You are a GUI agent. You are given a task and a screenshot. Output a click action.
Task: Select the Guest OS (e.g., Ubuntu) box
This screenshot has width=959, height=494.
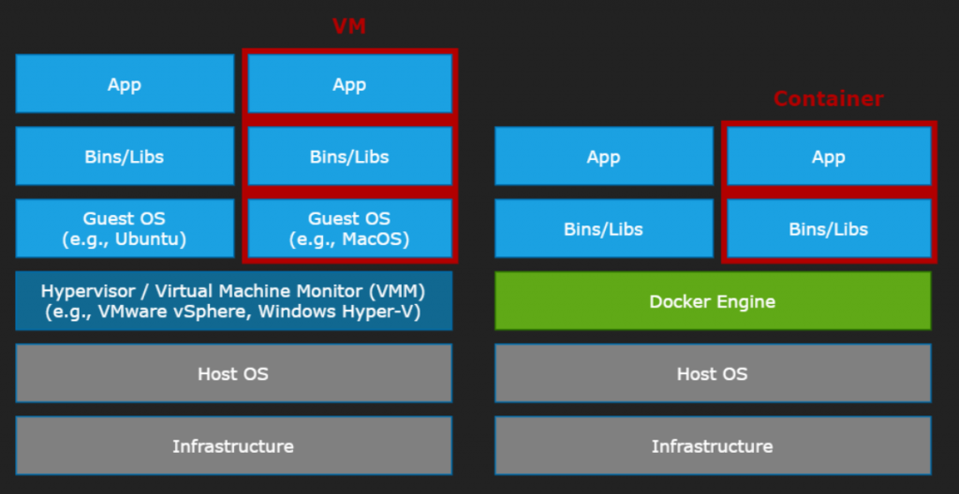tap(125, 228)
